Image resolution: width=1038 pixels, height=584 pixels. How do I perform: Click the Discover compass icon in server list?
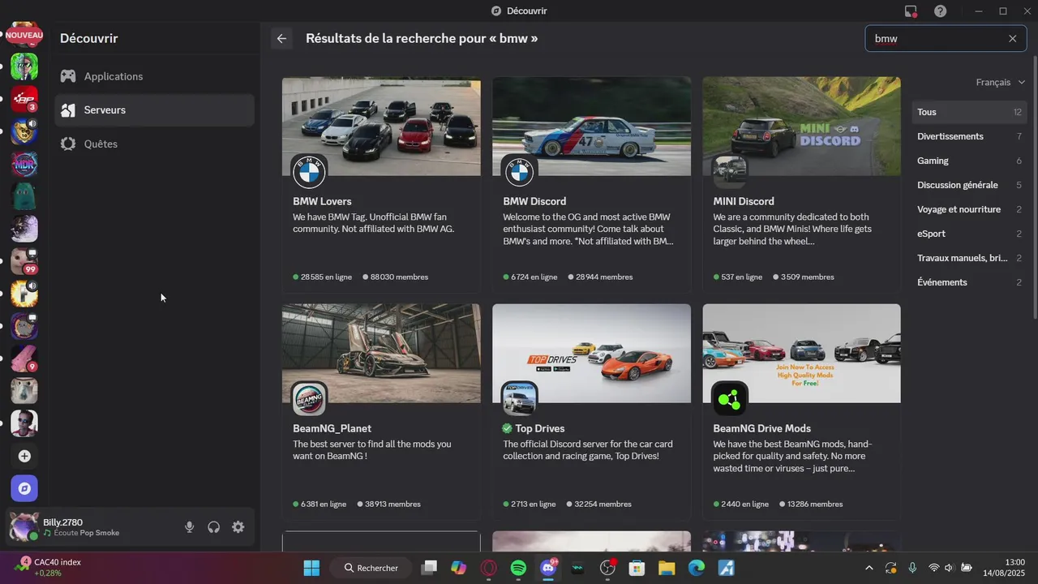[24, 488]
